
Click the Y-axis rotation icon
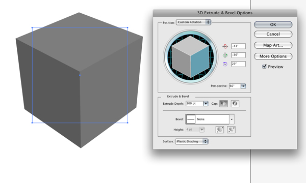[x=225, y=55]
